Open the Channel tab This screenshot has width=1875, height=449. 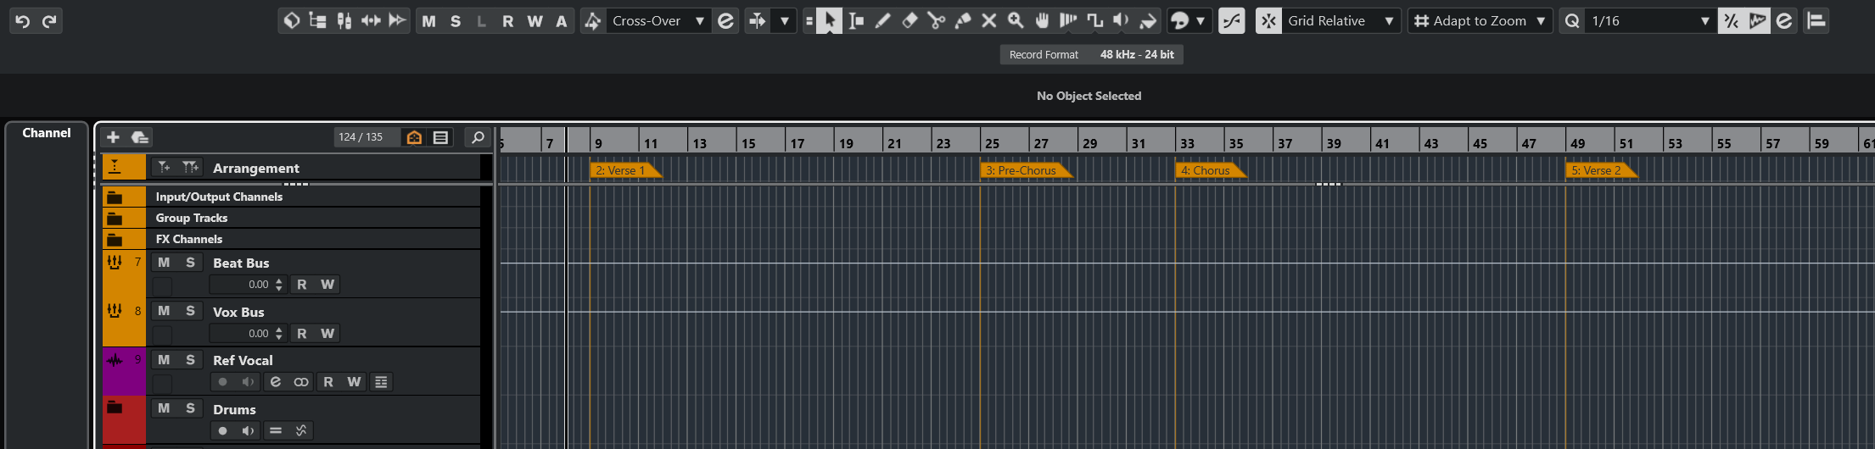click(47, 133)
